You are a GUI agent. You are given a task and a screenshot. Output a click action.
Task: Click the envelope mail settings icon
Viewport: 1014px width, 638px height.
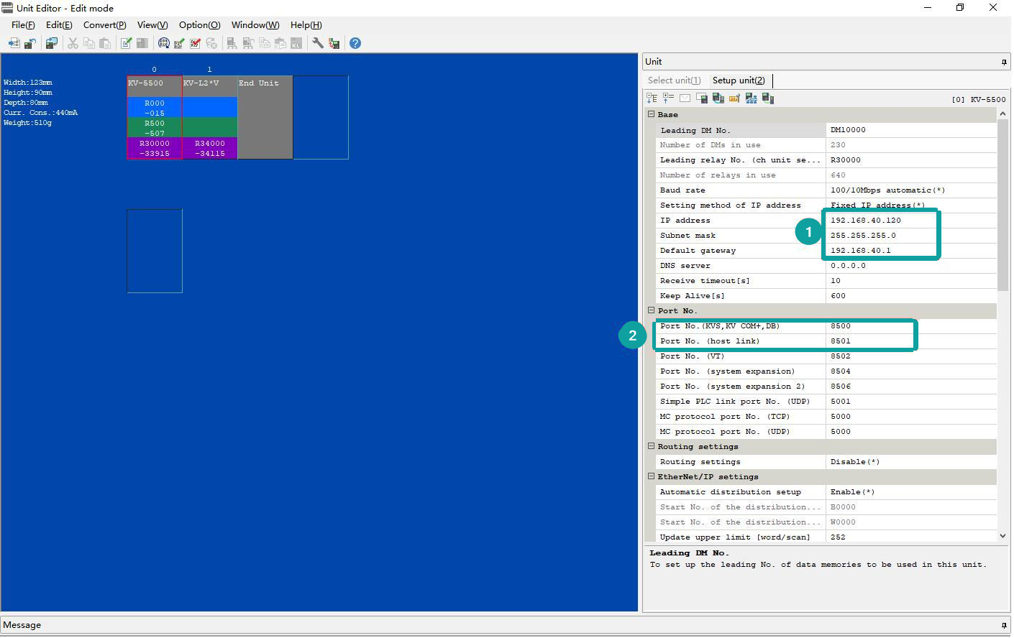[x=685, y=98]
